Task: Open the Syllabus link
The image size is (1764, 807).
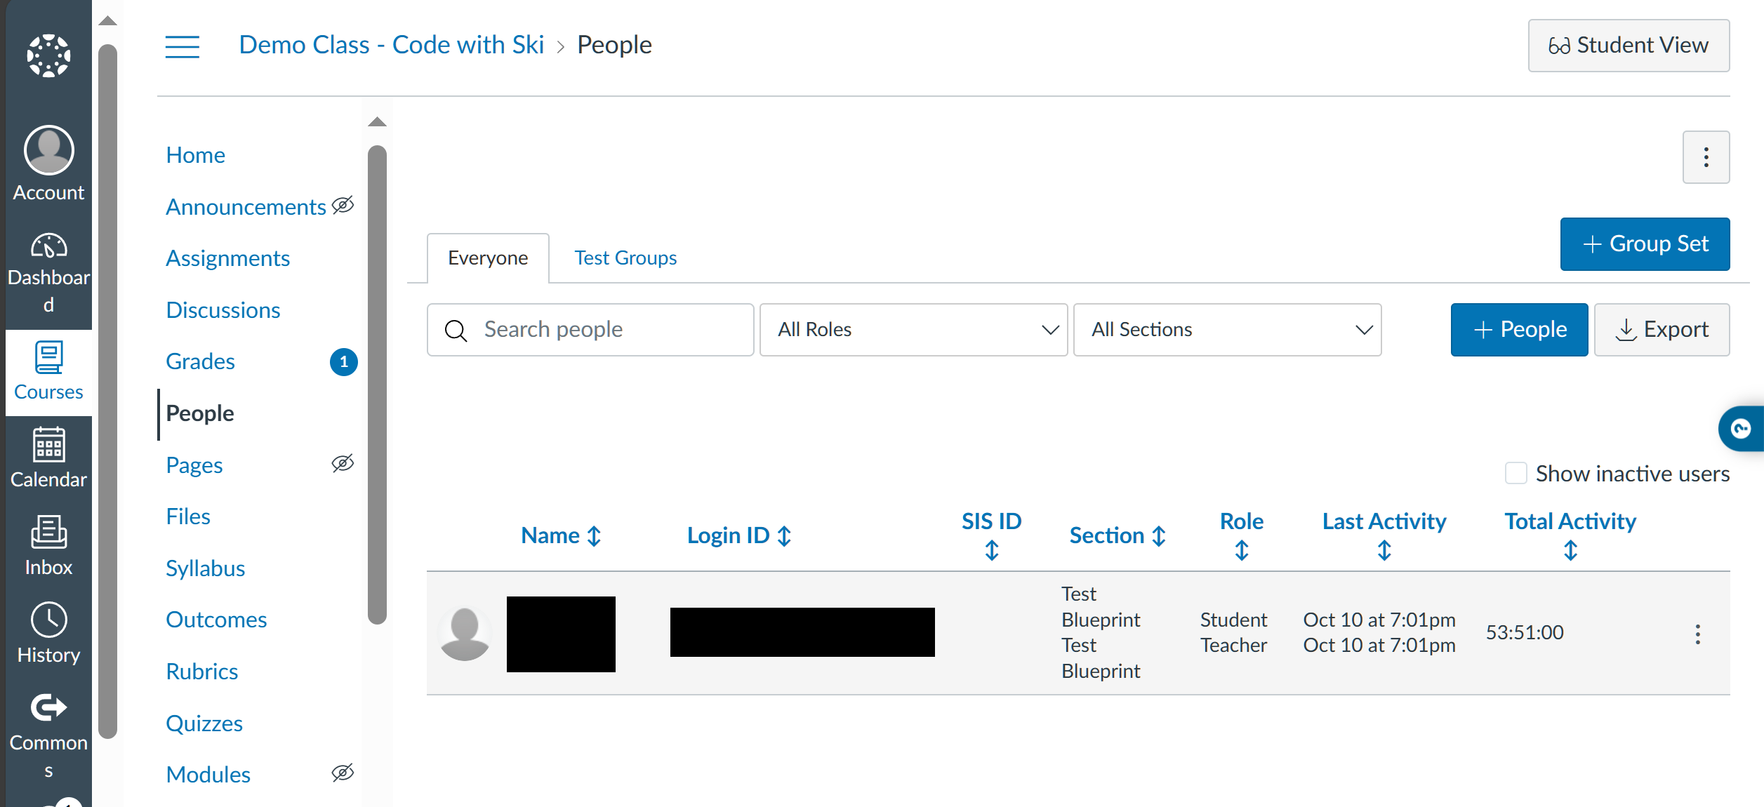Action: pyautogui.click(x=204, y=568)
